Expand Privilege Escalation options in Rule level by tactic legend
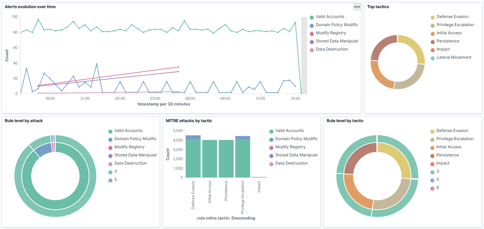This screenshot has width=484, height=229. pos(455,139)
